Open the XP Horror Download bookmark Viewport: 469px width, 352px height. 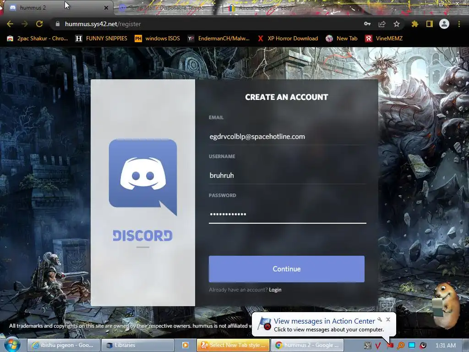[x=288, y=38]
